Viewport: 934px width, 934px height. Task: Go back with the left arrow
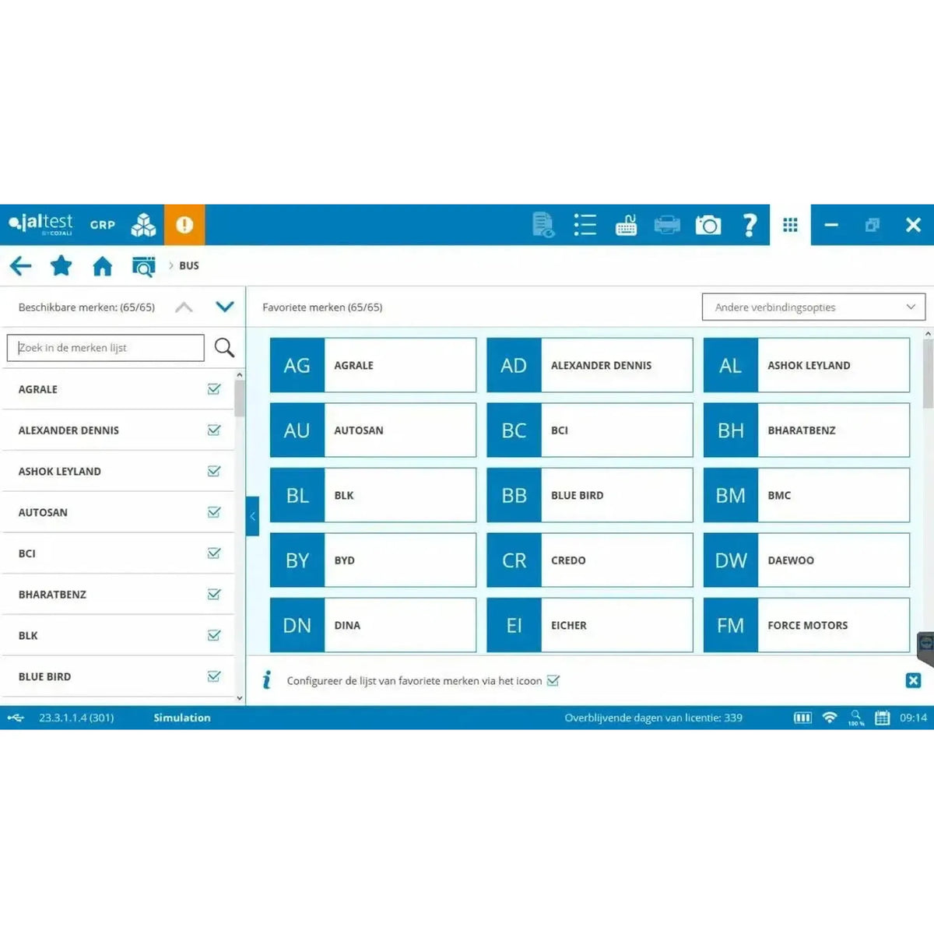tap(21, 266)
